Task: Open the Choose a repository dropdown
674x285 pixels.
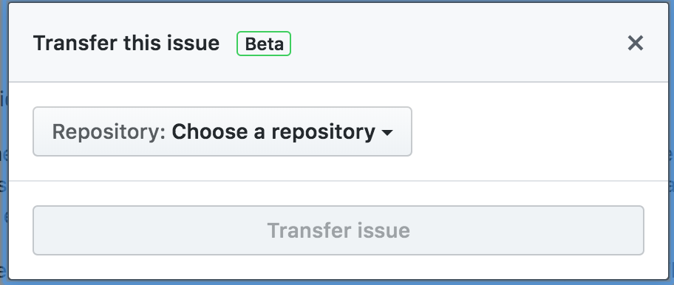Action: coord(222,131)
